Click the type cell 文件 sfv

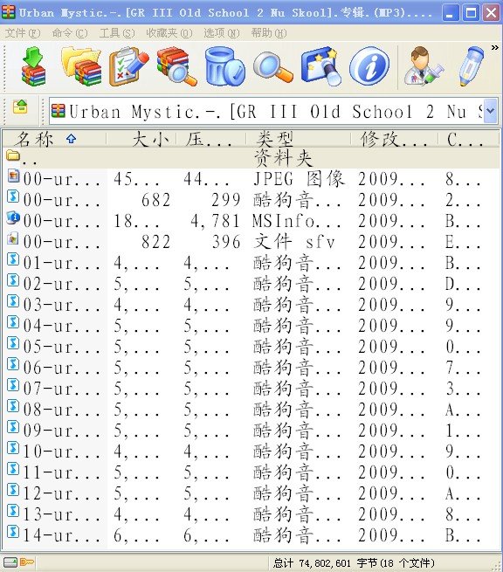pos(294,242)
